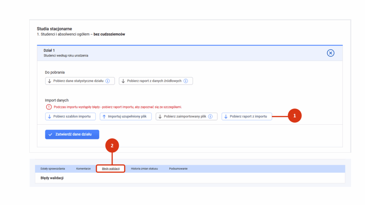Open Historia zmian statusu tab
The image size is (365, 205).
144,169
